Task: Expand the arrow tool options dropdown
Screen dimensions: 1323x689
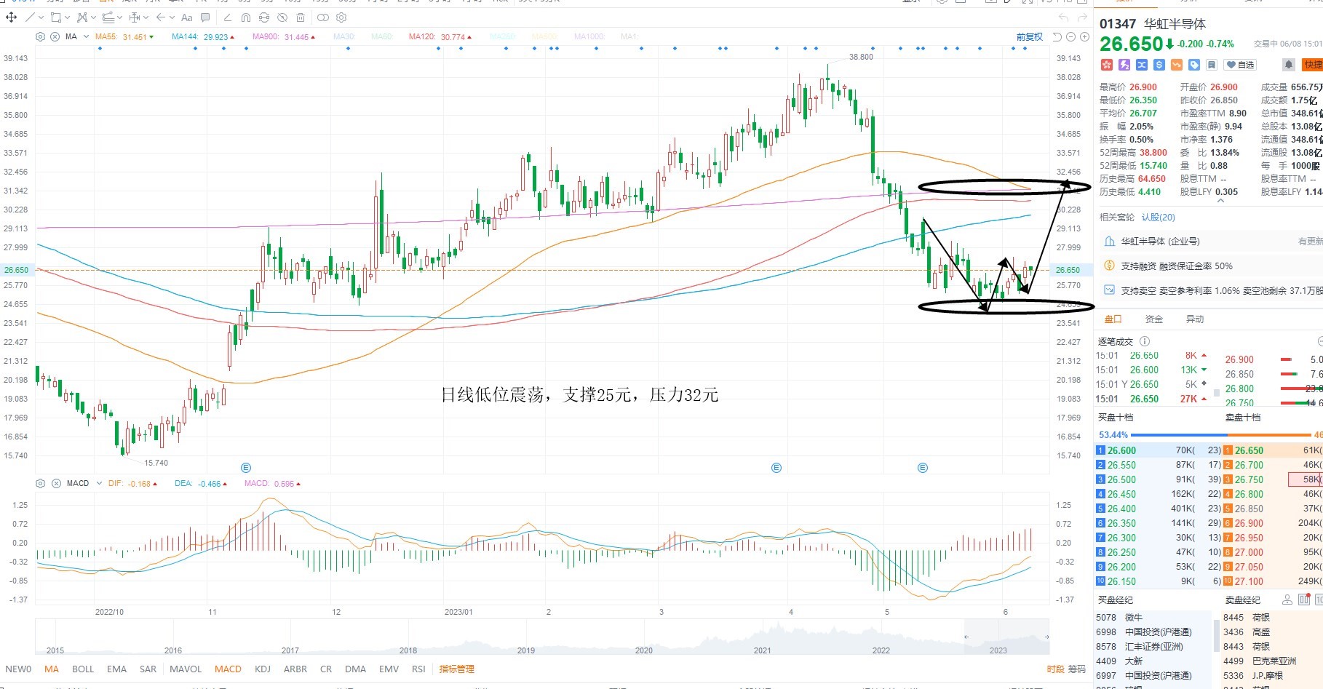Action: (x=172, y=17)
